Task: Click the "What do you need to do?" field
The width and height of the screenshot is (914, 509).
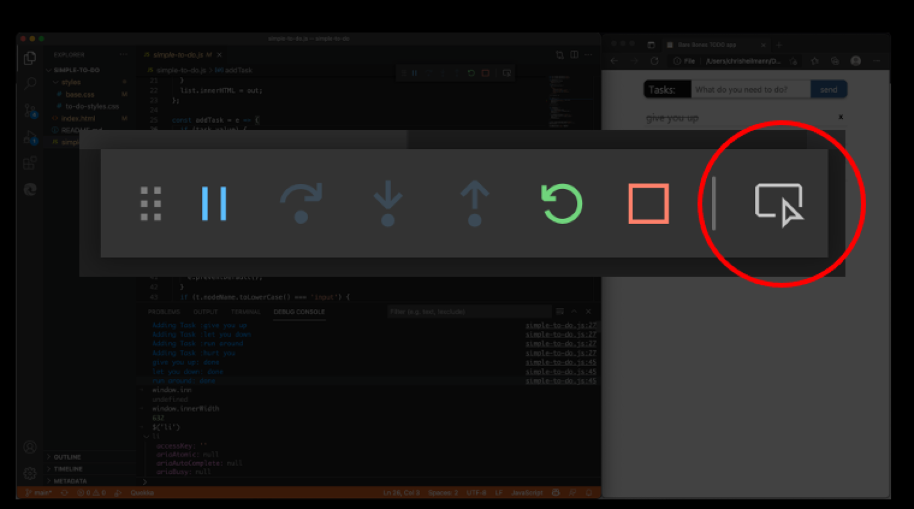Action: click(750, 90)
